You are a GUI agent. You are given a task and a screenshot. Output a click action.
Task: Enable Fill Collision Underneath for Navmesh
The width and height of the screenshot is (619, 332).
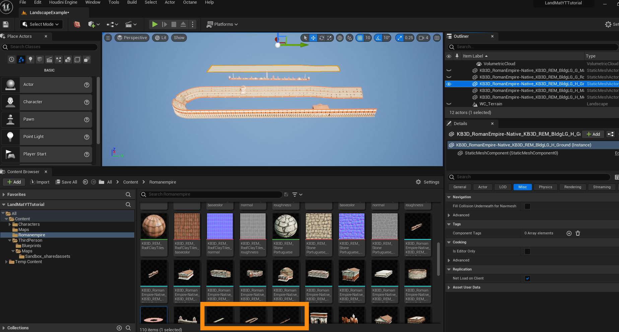pyautogui.click(x=528, y=206)
